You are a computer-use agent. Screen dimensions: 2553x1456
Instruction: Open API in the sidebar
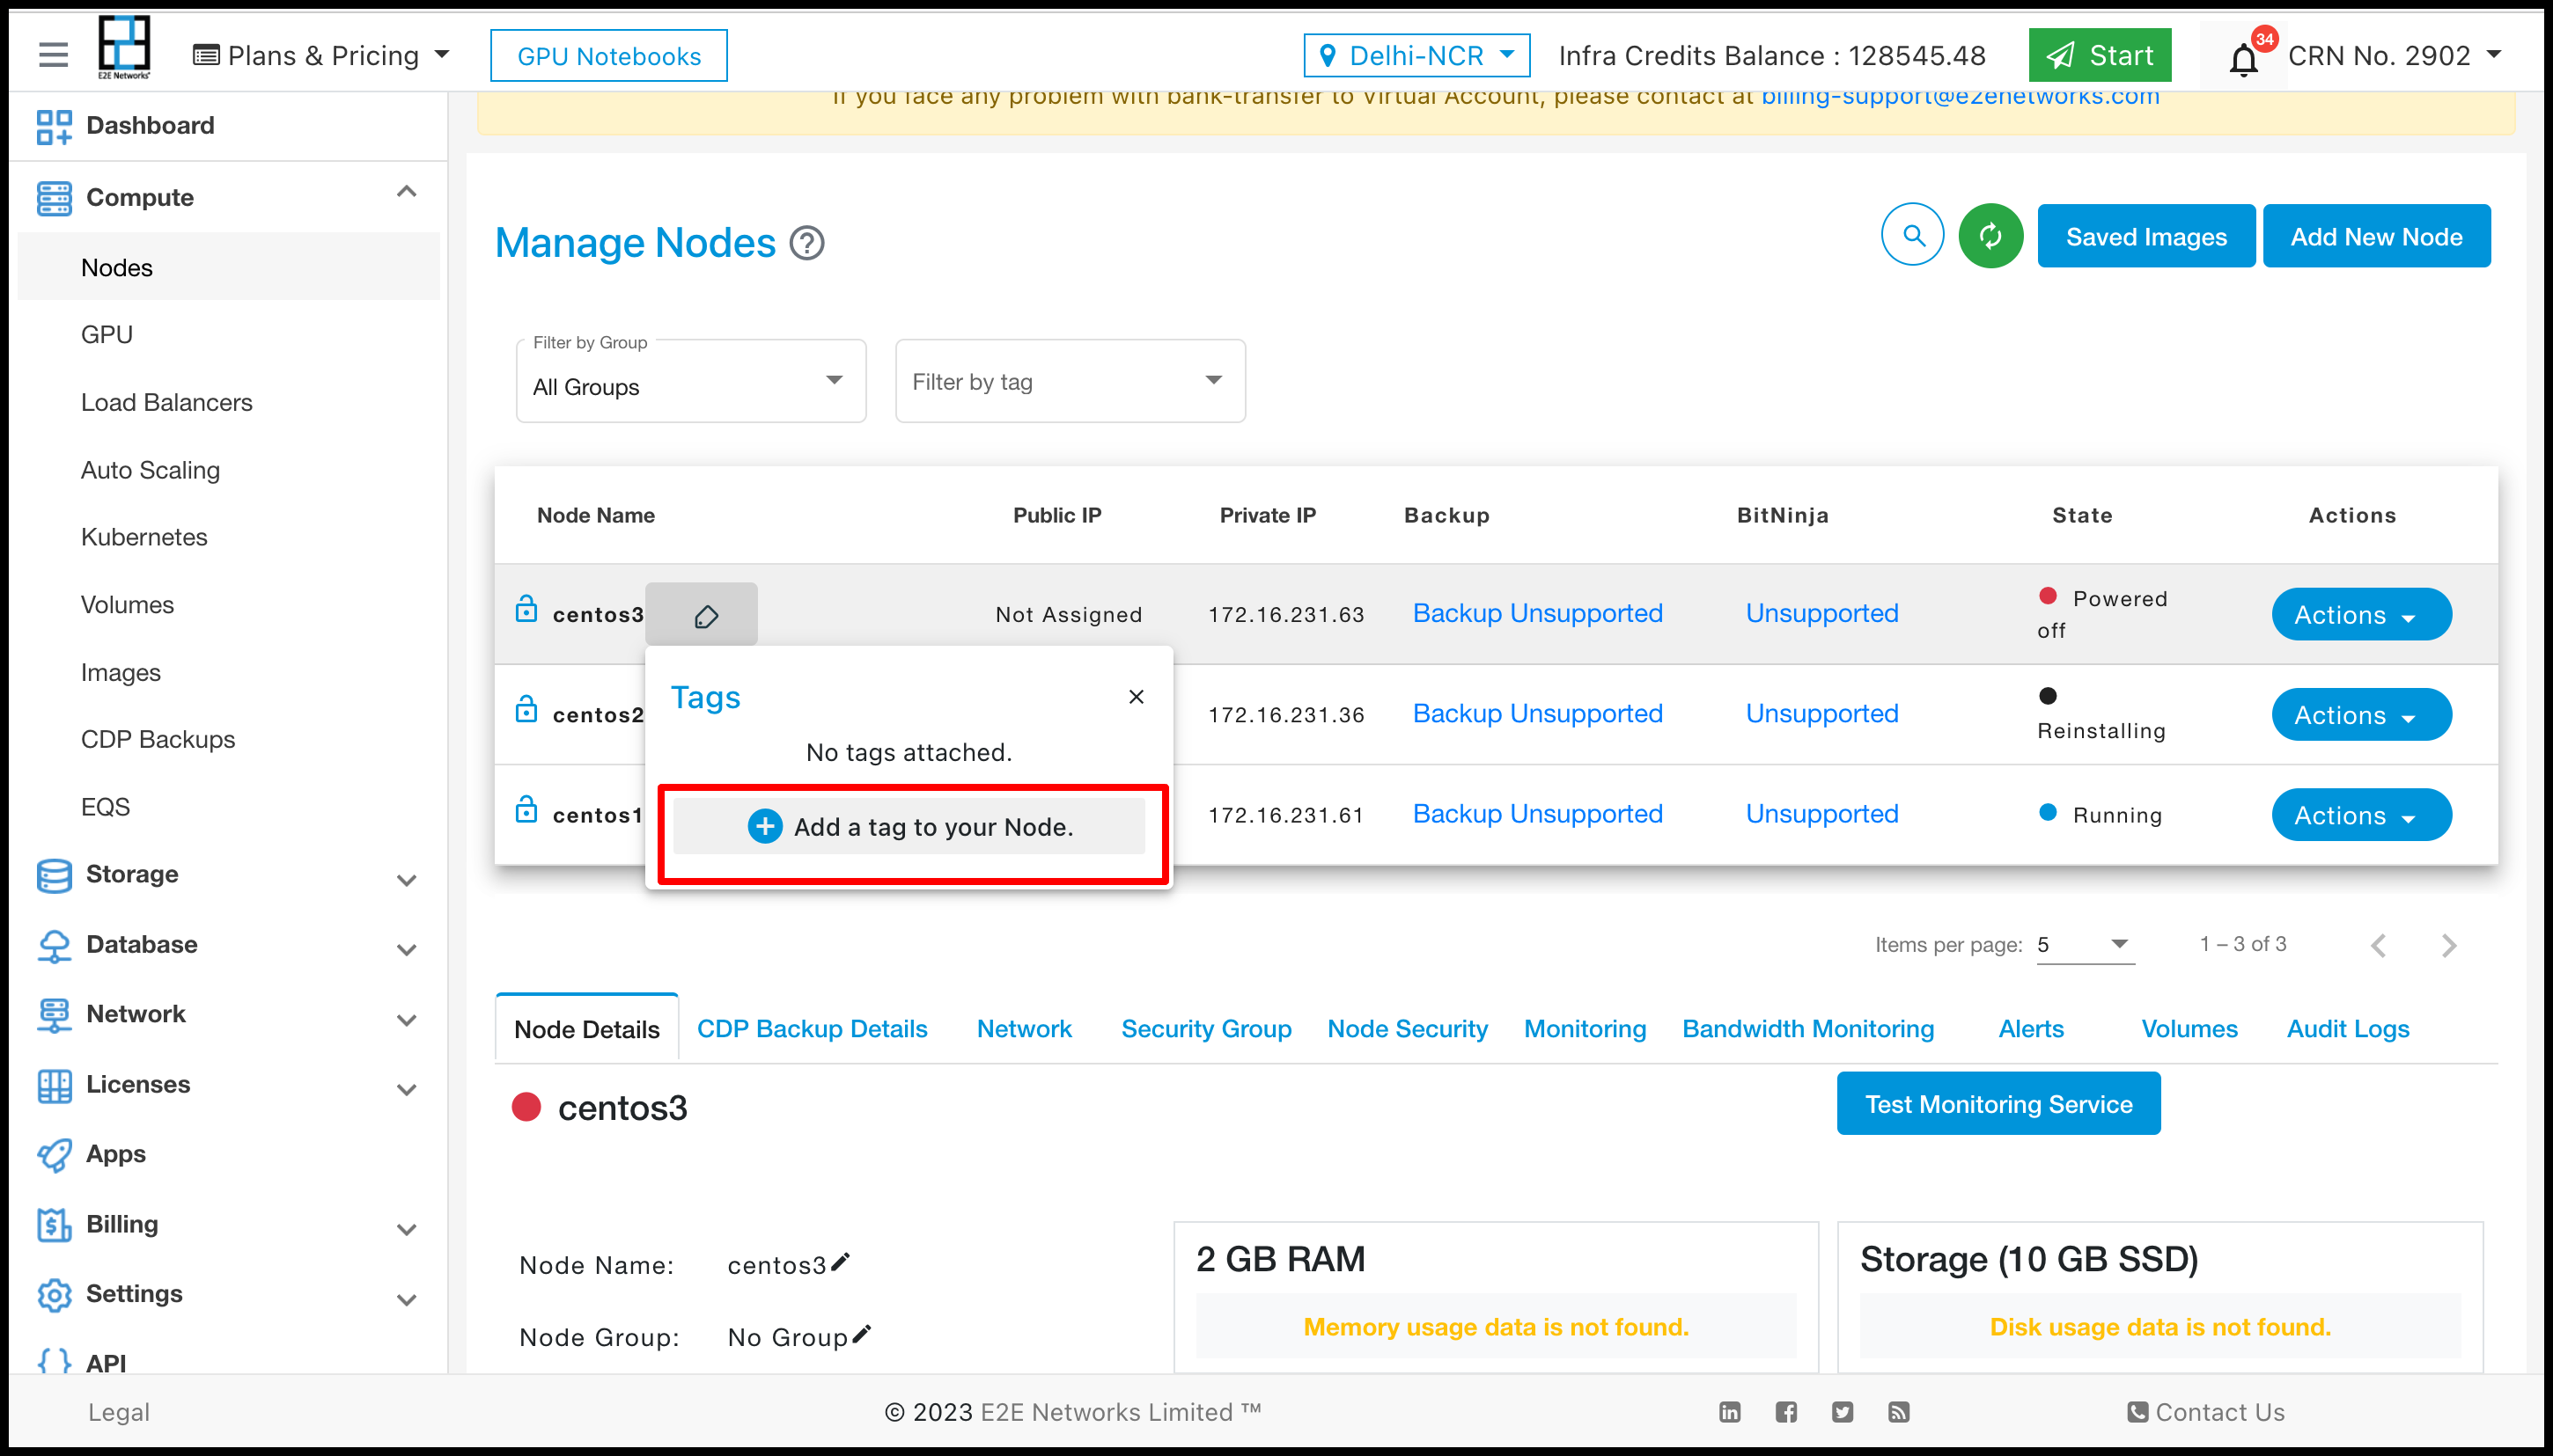point(106,1363)
